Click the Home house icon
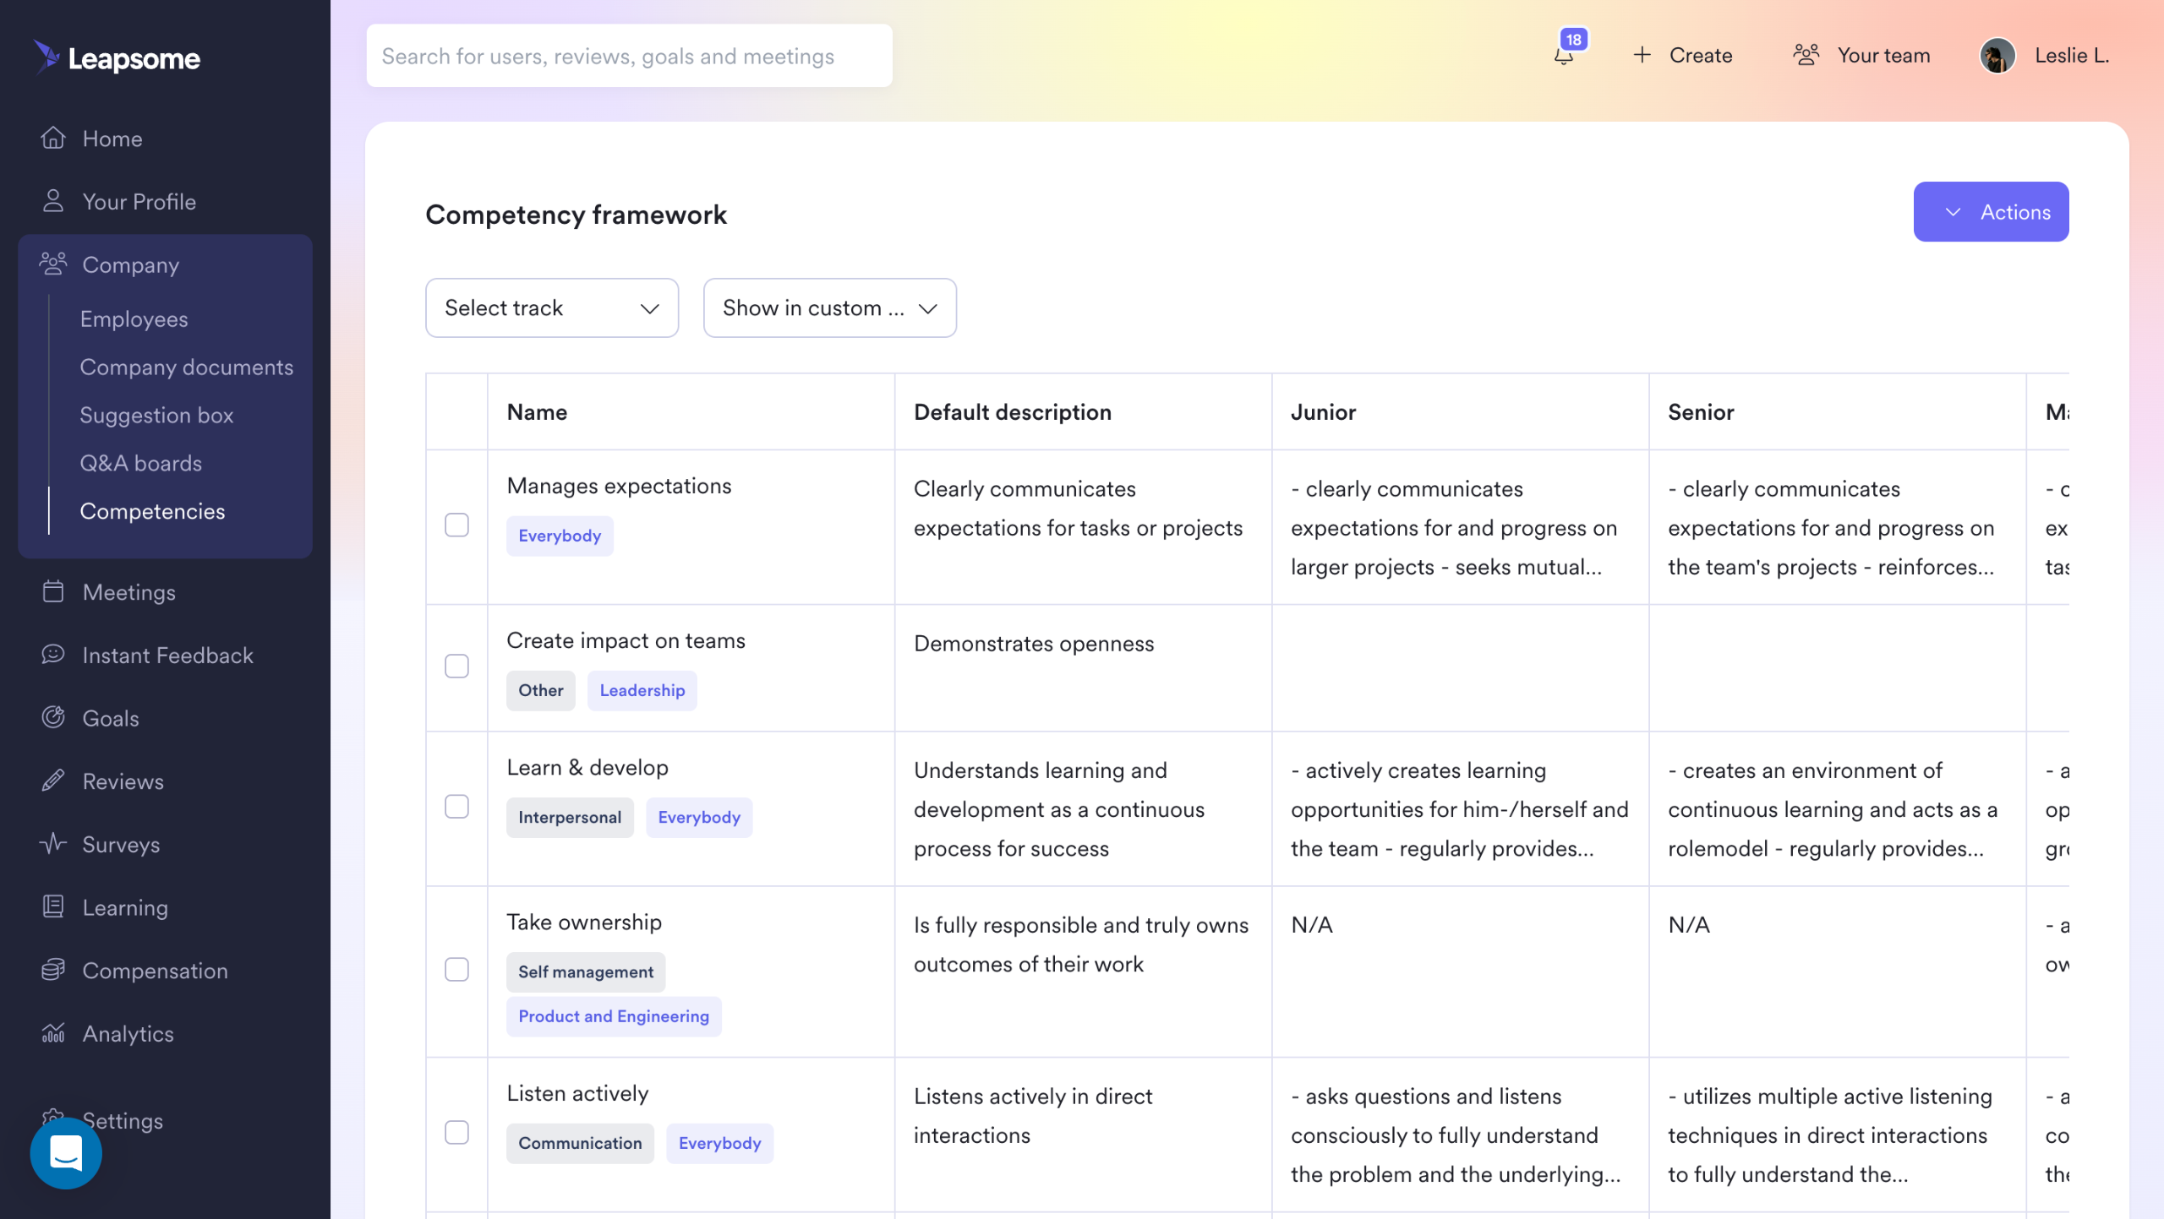Image resolution: width=2164 pixels, height=1219 pixels. pyautogui.click(x=53, y=138)
